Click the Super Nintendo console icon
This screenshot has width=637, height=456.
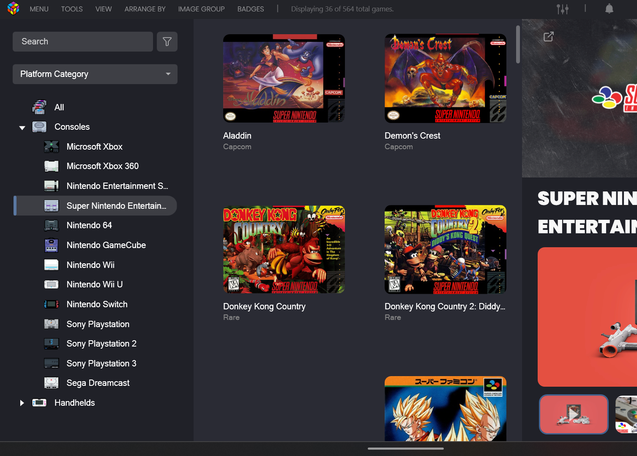(x=52, y=206)
